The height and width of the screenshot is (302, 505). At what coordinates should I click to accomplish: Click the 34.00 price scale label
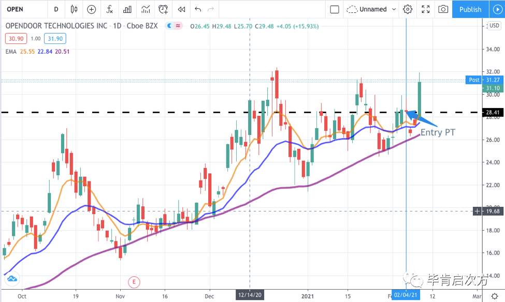coord(493,49)
